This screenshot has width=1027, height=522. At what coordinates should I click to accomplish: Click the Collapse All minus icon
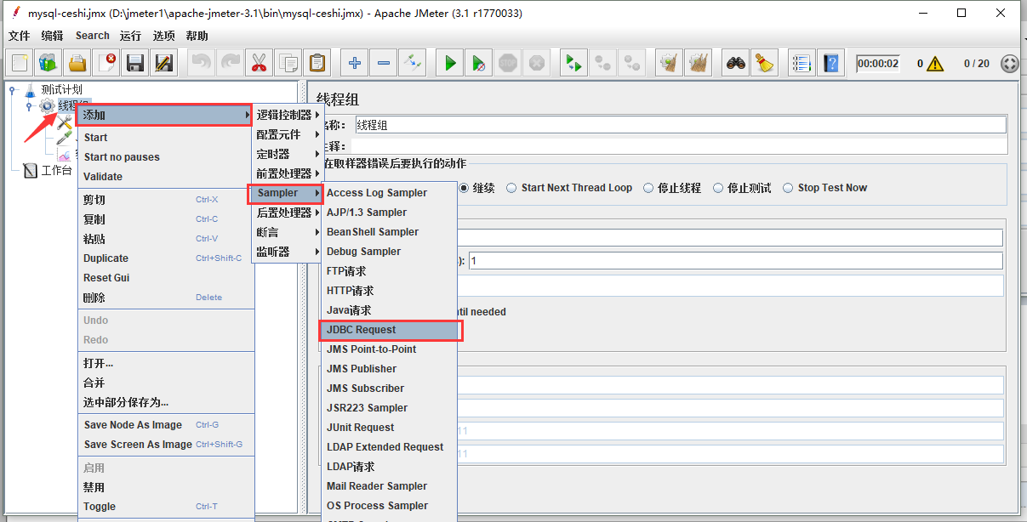(384, 63)
